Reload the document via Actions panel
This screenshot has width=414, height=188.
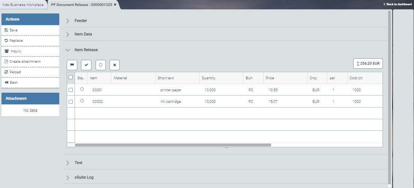[x=15, y=72]
